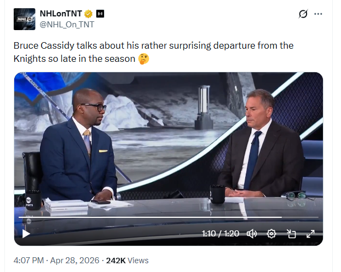Open the NHLonTNT display name link
The width and height of the screenshot is (341, 272).
click(60, 13)
